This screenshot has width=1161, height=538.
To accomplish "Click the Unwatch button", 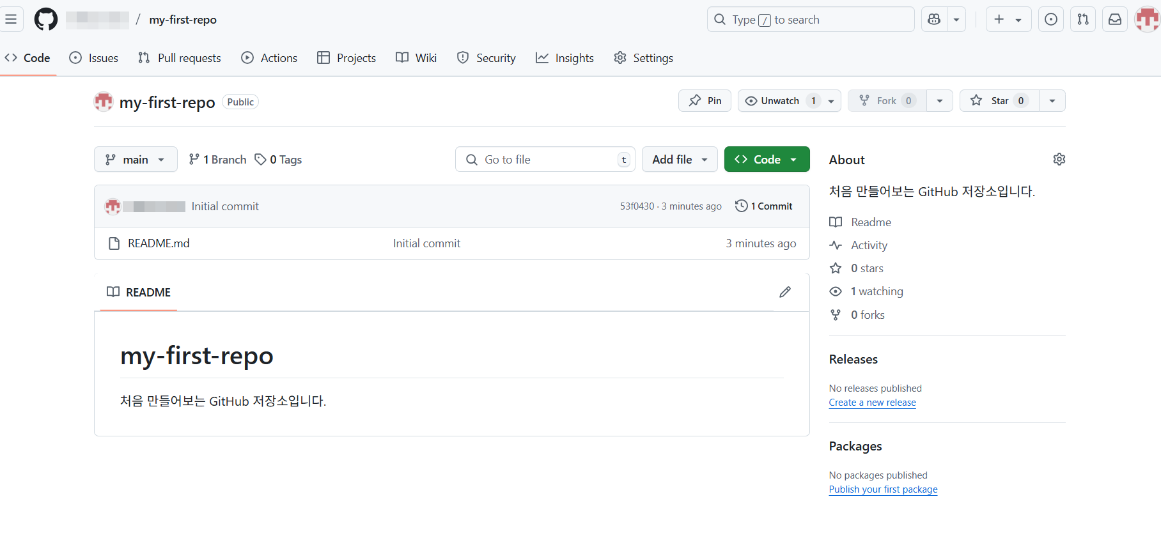I will pyautogui.click(x=779, y=101).
